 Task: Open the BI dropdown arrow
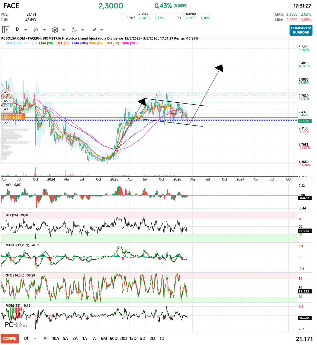click(x=36, y=338)
